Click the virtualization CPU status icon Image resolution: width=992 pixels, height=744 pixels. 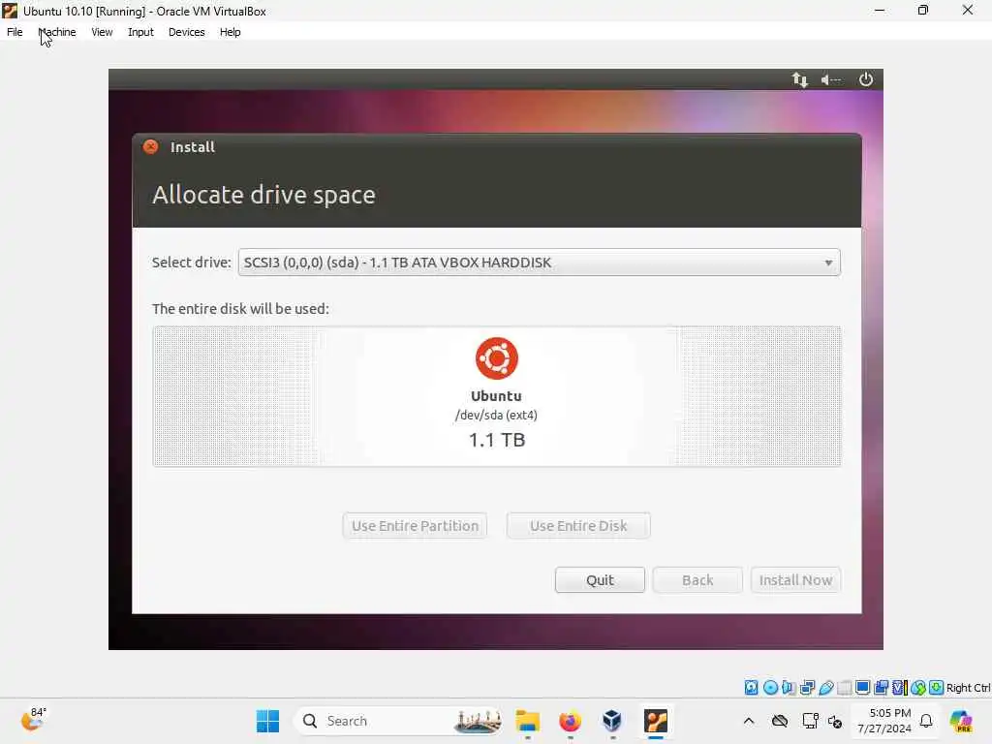(x=900, y=688)
